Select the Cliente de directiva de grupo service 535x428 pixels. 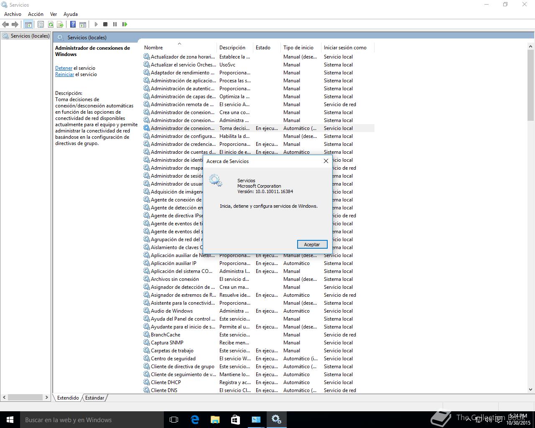tap(258, 367)
